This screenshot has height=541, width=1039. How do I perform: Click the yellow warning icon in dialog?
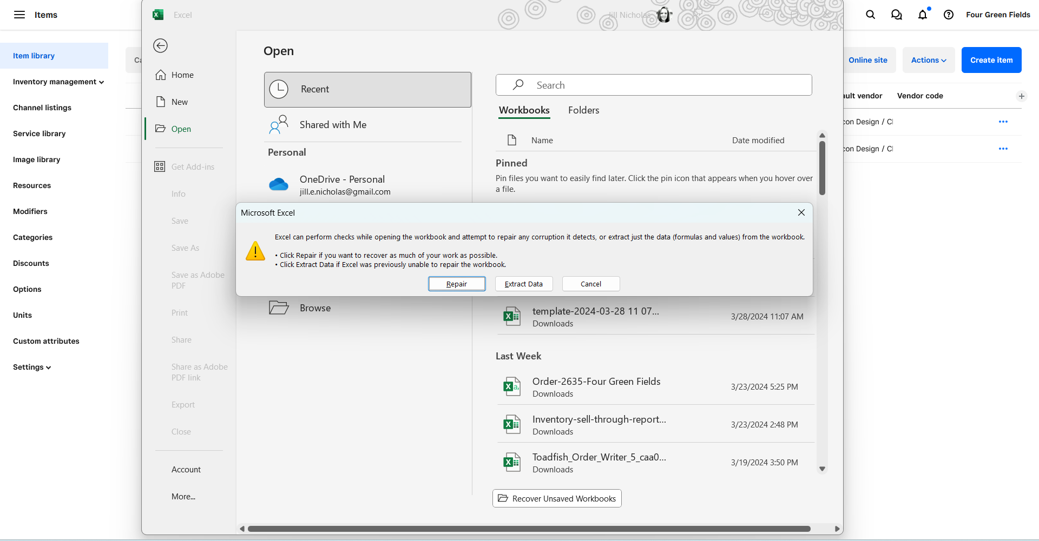[255, 251]
